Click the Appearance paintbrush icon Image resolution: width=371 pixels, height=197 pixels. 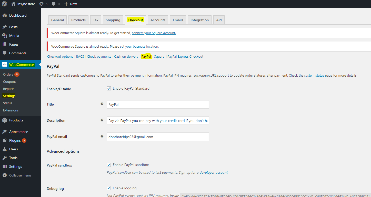pos(5,132)
